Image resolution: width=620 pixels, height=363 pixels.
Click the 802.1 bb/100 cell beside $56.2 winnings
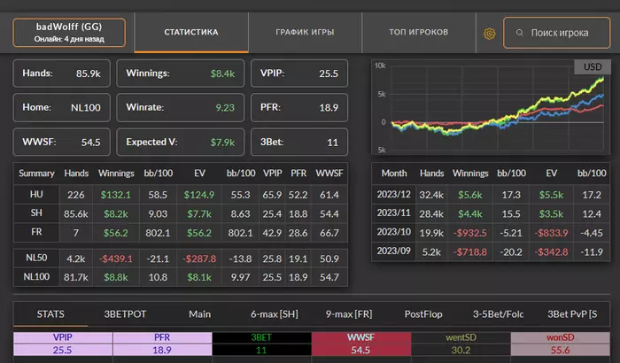pyautogui.click(x=158, y=233)
